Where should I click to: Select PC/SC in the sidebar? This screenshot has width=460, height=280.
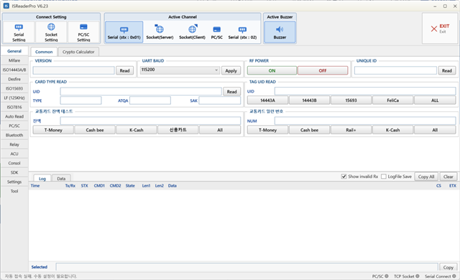[x=14, y=126]
